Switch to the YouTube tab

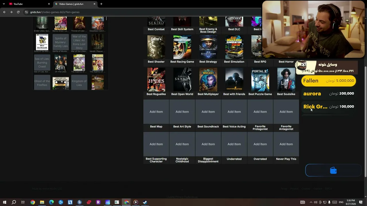[x=29, y=4]
